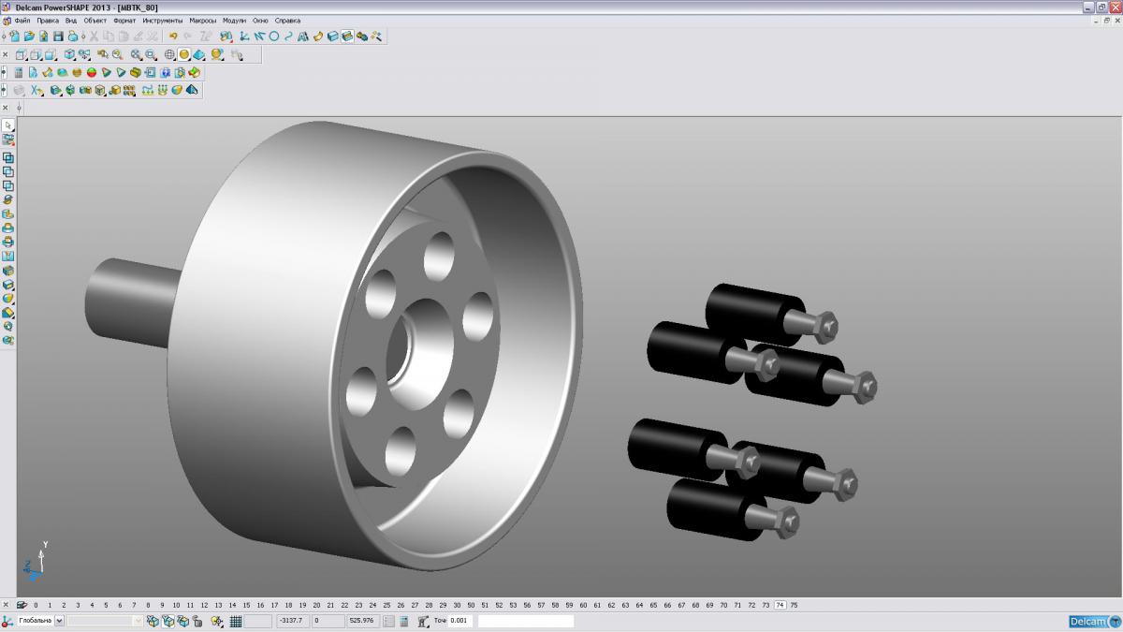1123x632 pixels.
Task: Select the cursor selection tool in sidebar
Action: 8,125
